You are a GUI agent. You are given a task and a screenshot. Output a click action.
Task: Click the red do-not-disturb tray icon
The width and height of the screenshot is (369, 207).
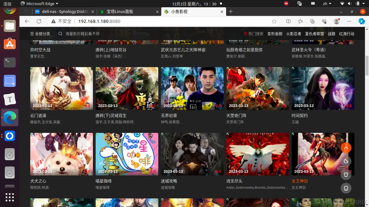point(286,4)
